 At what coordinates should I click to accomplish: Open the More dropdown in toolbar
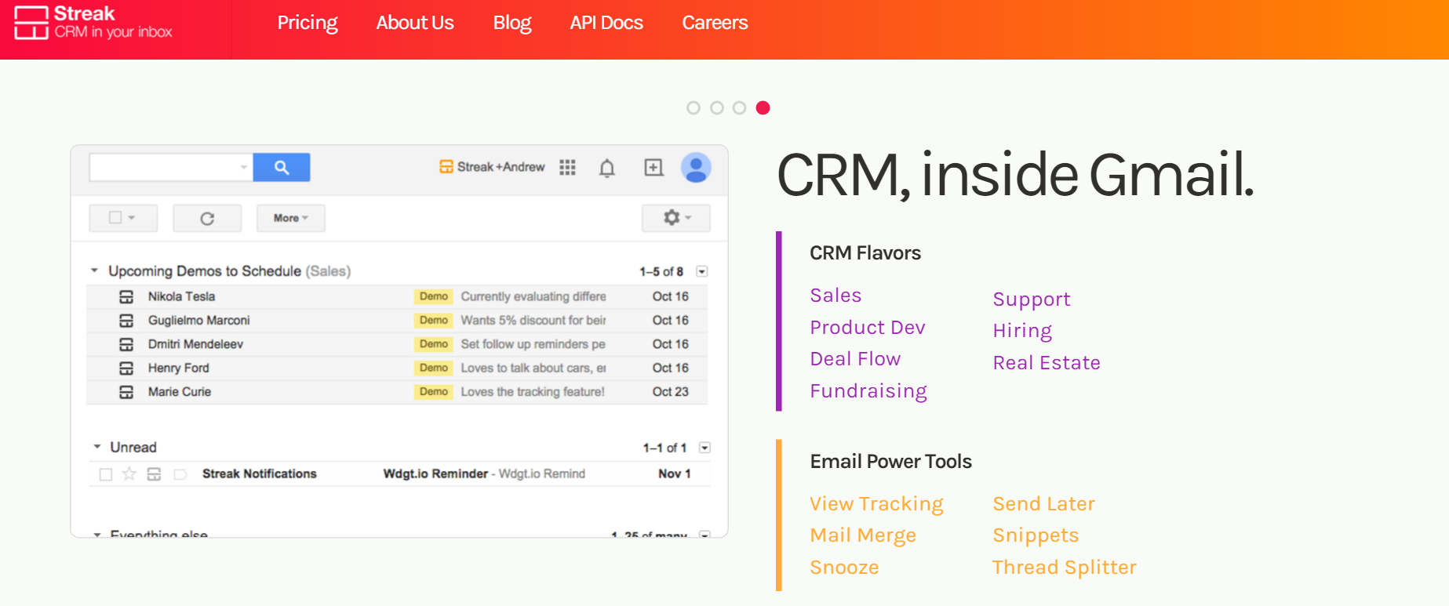(290, 218)
